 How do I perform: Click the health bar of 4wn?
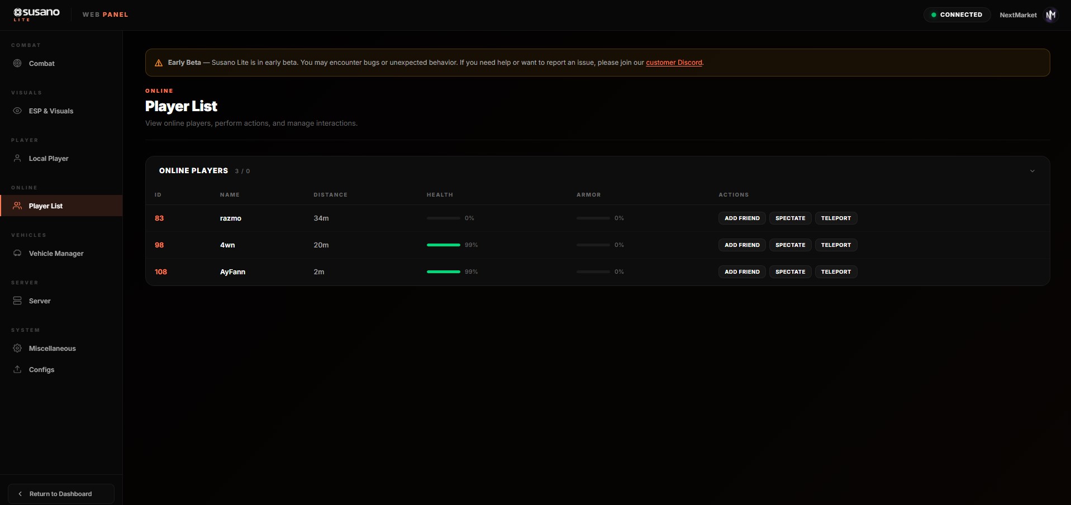pyautogui.click(x=444, y=245)
